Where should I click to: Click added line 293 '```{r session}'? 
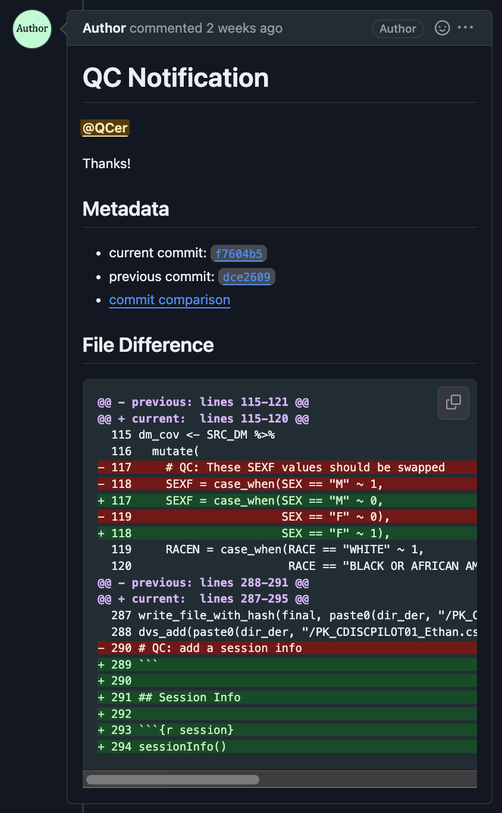click(287, 730)
